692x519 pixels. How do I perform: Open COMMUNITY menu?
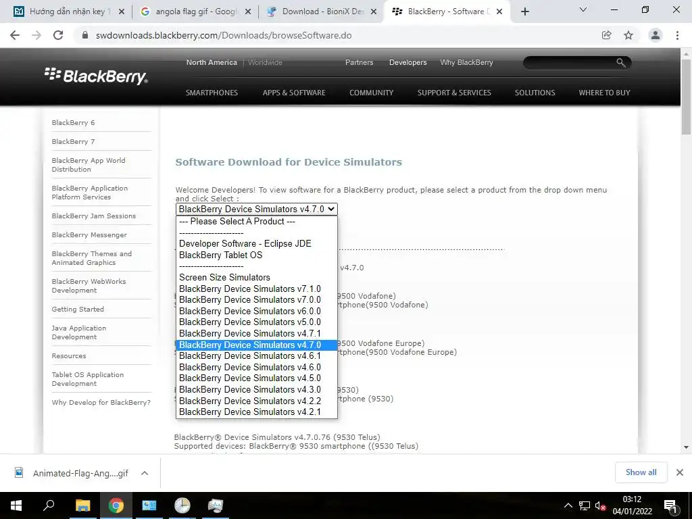pyautogui.click(x=371, y=93)
